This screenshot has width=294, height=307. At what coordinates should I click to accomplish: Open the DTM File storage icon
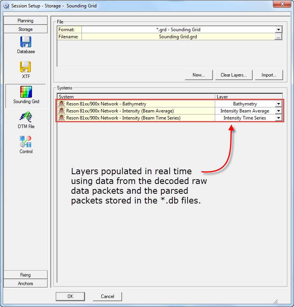click(x=26, y=117)
